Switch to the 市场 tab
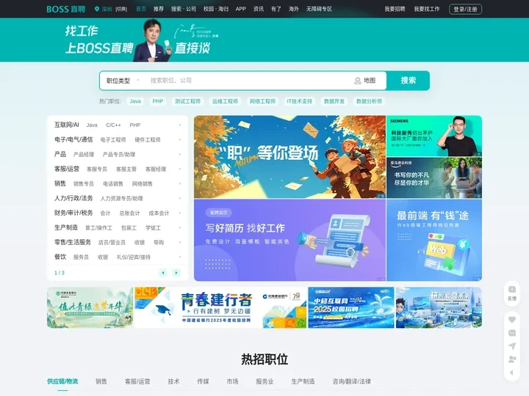The height and width of the screenshot is (396, 529). click(x=232, y=381)
